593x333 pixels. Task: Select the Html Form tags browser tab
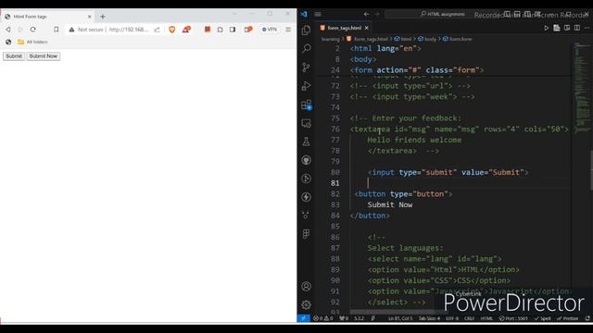48,17
